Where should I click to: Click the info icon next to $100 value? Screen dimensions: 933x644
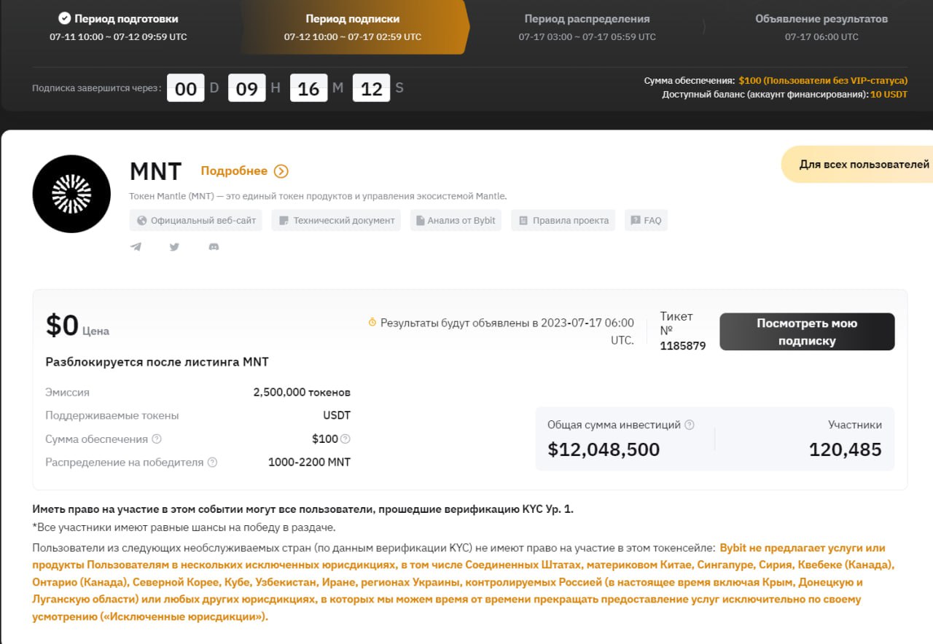coord(346,439)
